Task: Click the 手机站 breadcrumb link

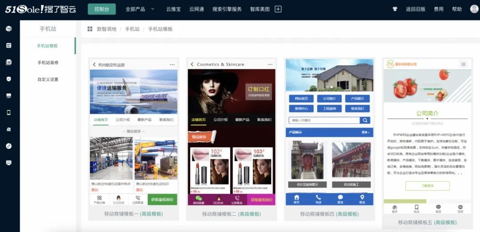Action: tap(132, 29)
